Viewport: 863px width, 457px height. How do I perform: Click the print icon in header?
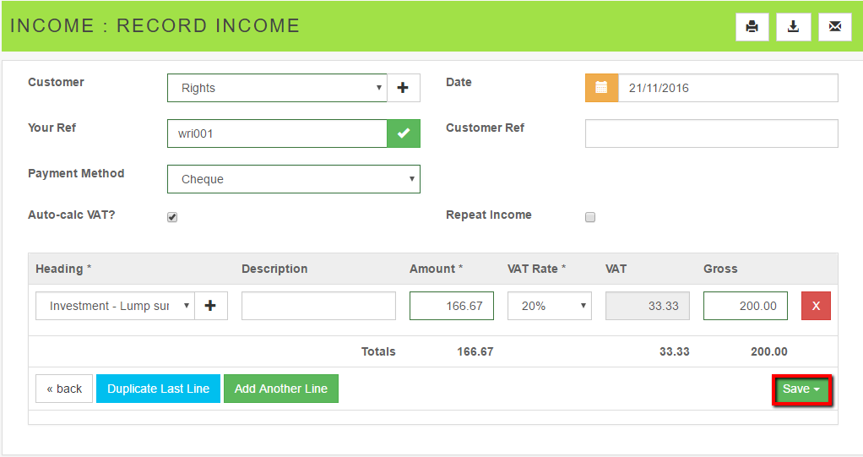[752, 27]
